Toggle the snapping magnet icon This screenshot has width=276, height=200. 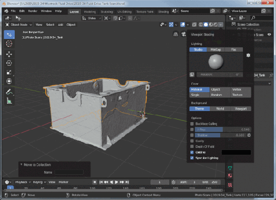point(115,18)
